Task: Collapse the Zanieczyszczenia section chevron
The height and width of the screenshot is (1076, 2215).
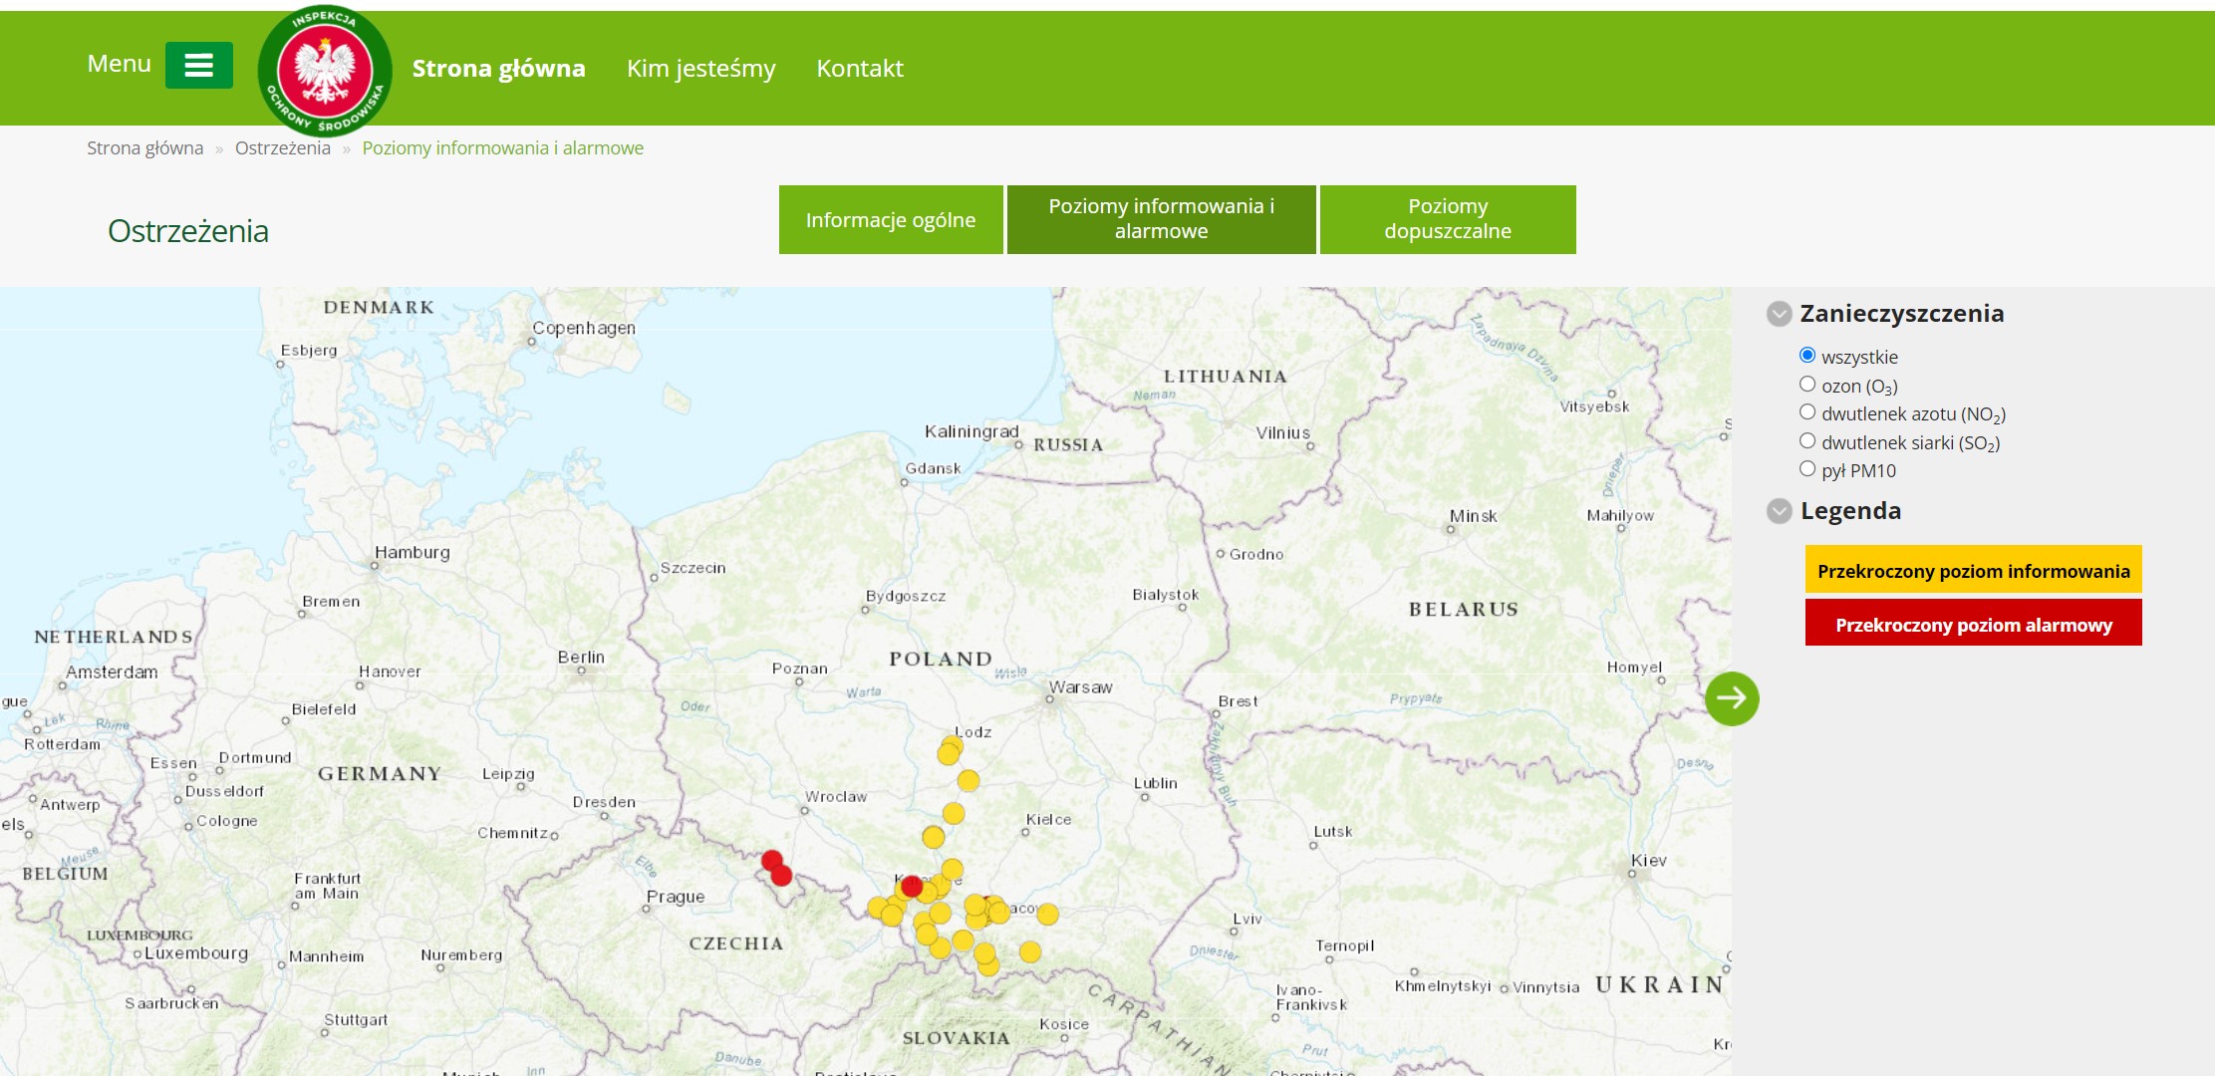Action: 1780,314
